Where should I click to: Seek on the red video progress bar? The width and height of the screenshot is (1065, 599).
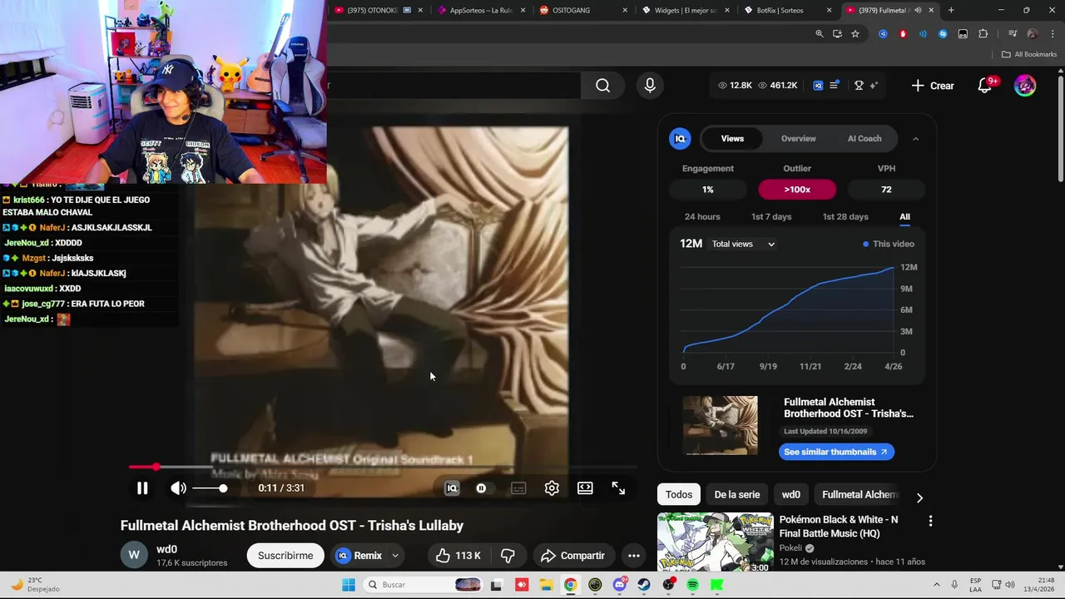(x=383, y=467)
